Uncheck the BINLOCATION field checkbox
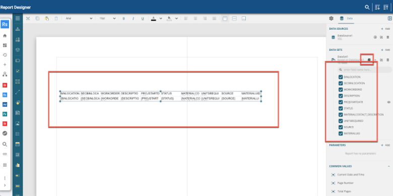 click(x=341, y=77)
